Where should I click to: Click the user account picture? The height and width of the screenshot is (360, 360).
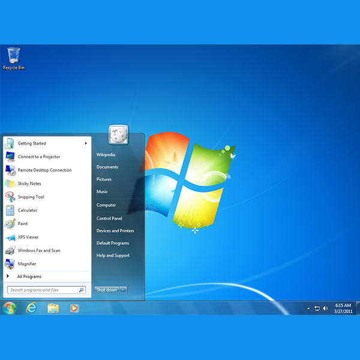(118, 135)
